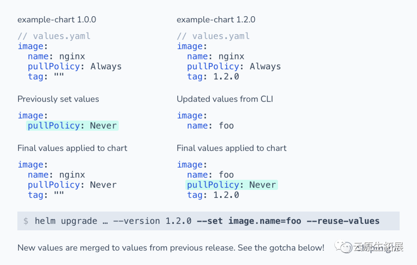417x265 pixels.
Task: Click "See the gotcha below!" text
Action: pyautogui.click(x=281, y=248)
